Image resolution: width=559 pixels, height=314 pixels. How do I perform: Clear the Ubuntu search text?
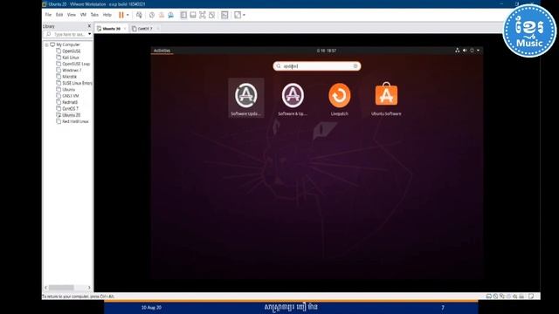click(355, 66)
